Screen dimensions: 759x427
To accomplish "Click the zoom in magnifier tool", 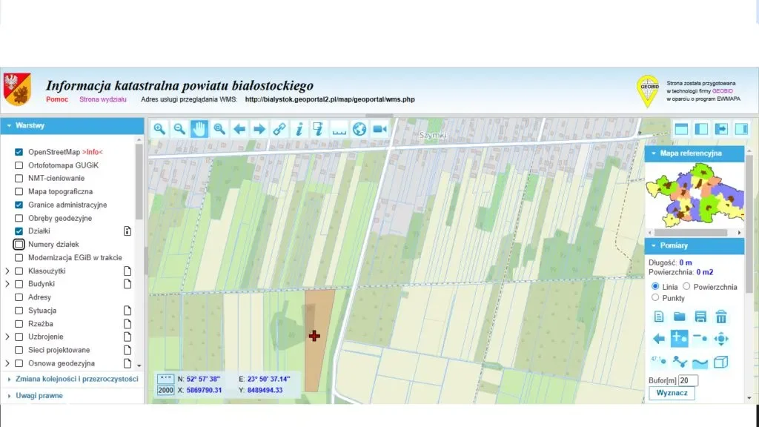I will pos(159,129).
